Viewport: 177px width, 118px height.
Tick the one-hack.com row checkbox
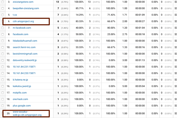(3, 99)
